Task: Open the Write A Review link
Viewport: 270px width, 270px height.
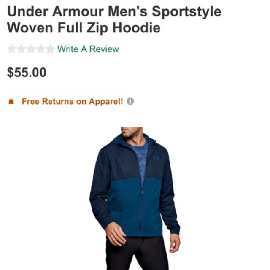Action: point(88,49)
